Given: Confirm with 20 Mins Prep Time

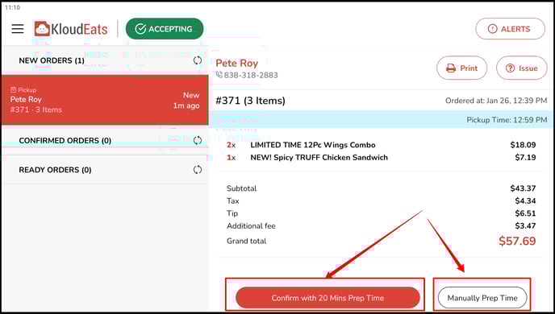Looking at the screenshot, I should coord(328,298).
